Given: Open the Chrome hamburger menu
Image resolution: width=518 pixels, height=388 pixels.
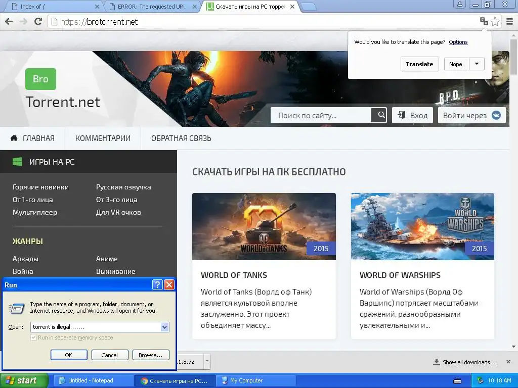Looking at the screenshot, I should [510, 22].
